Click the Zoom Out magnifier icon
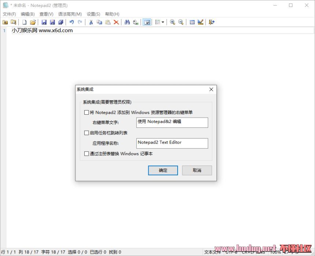The width and height of the screenshot is (315, 256). click(181, 22)
